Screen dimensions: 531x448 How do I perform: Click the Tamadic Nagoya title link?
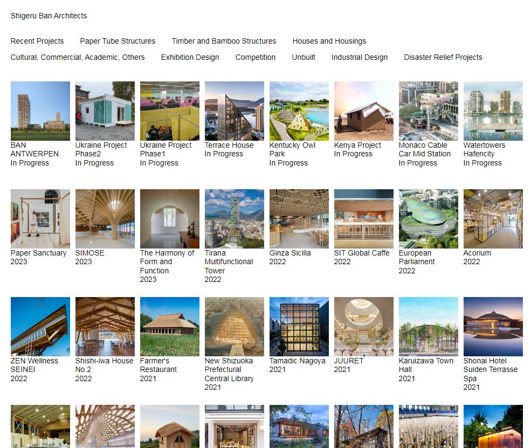298,361
